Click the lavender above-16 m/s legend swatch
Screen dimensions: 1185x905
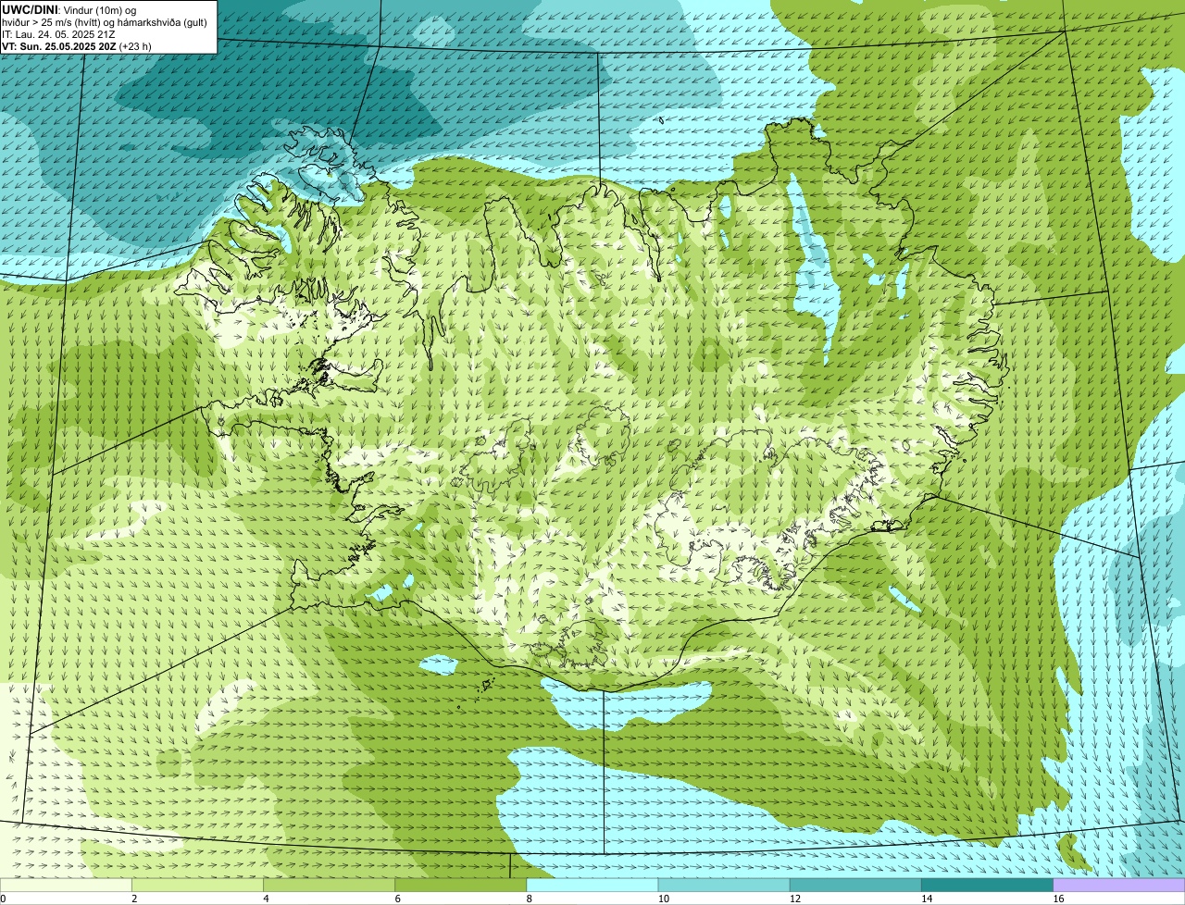tap(1119, 885)
